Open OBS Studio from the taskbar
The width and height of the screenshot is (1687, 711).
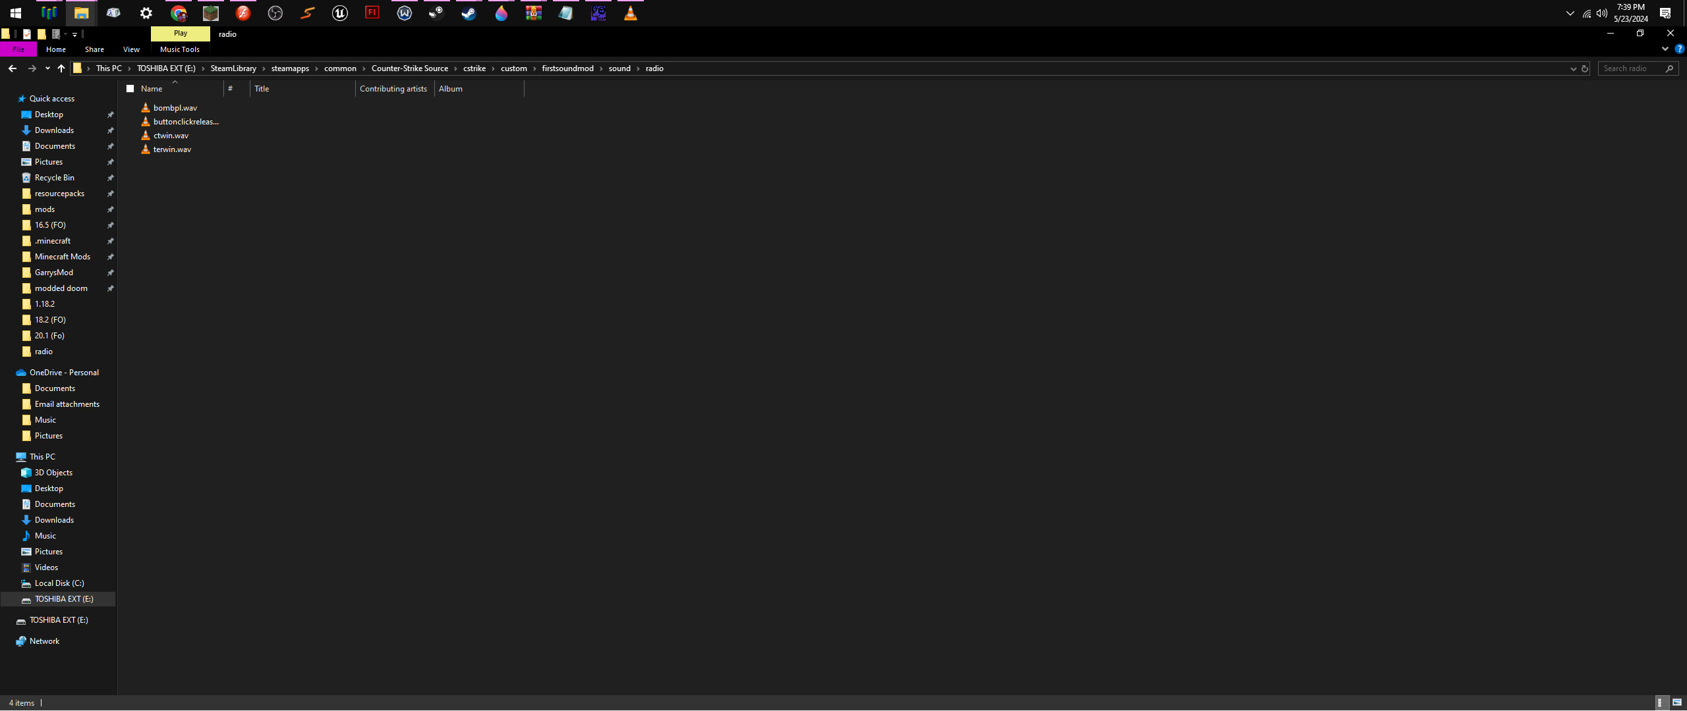tap(275, 13)
